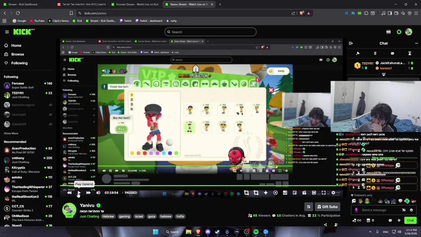Expand Following list with Show More
Screen dimensions: 421x237
pos(11,133)
